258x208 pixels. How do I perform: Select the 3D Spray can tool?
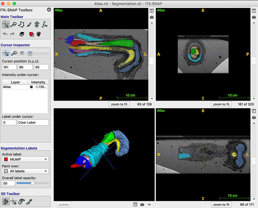coord(21,201)
